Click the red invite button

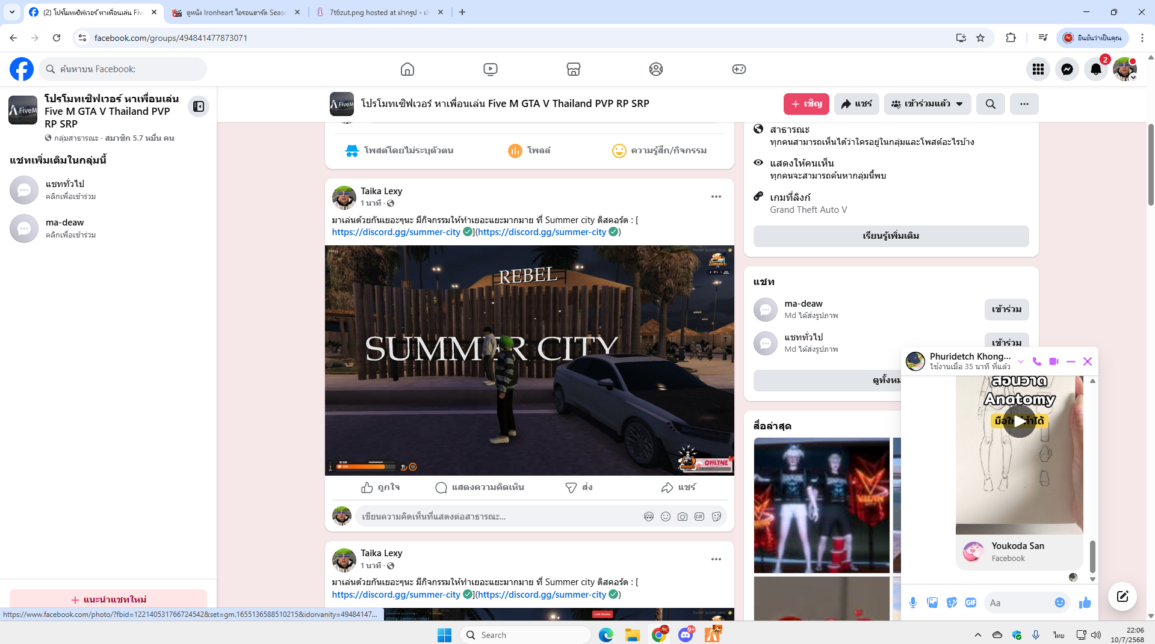coord(806,104)
